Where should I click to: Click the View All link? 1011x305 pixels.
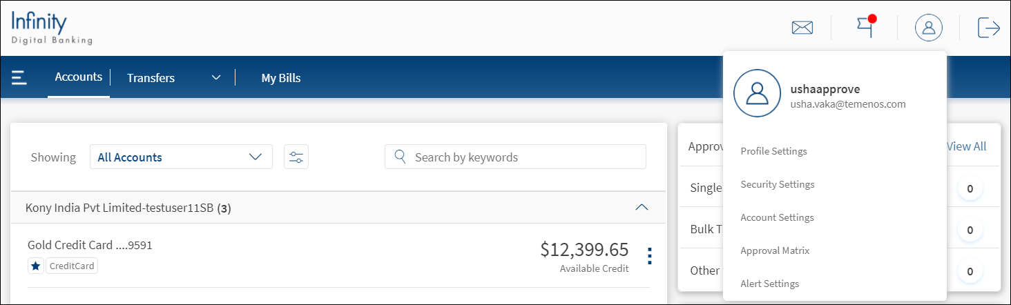coord(966,146)
